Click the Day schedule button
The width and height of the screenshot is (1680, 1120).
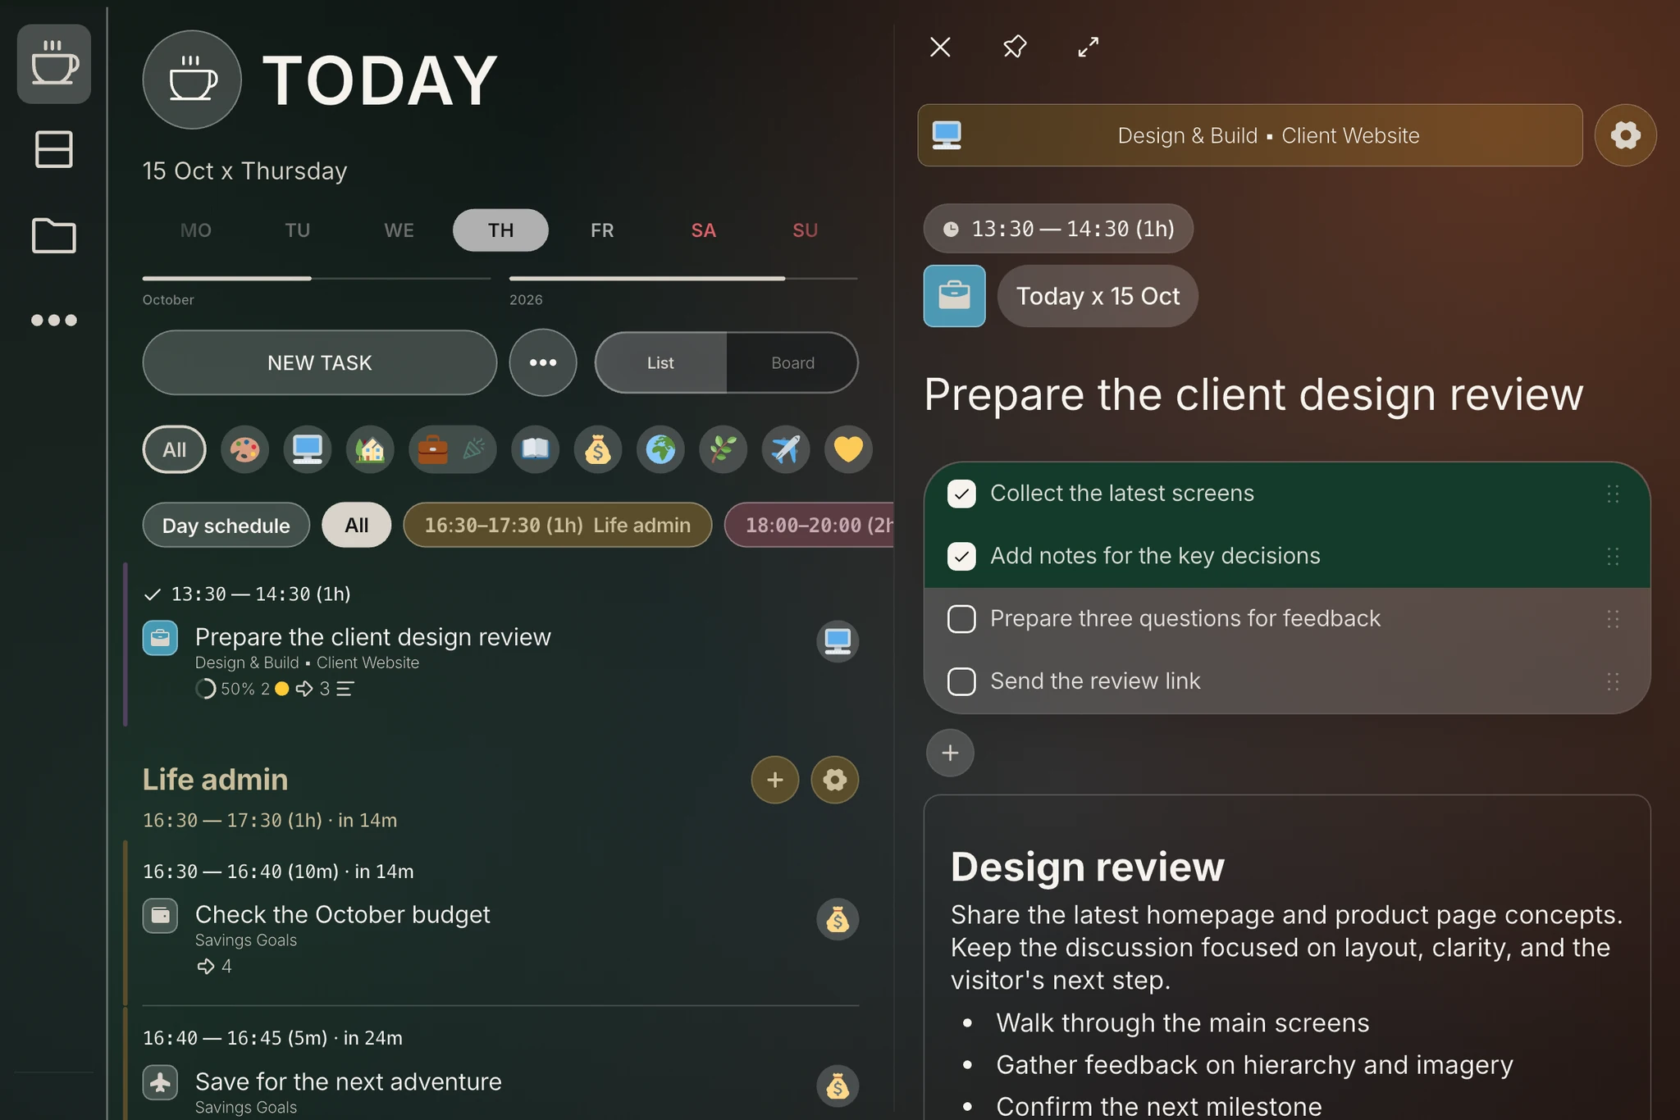[x=226, y=526]
